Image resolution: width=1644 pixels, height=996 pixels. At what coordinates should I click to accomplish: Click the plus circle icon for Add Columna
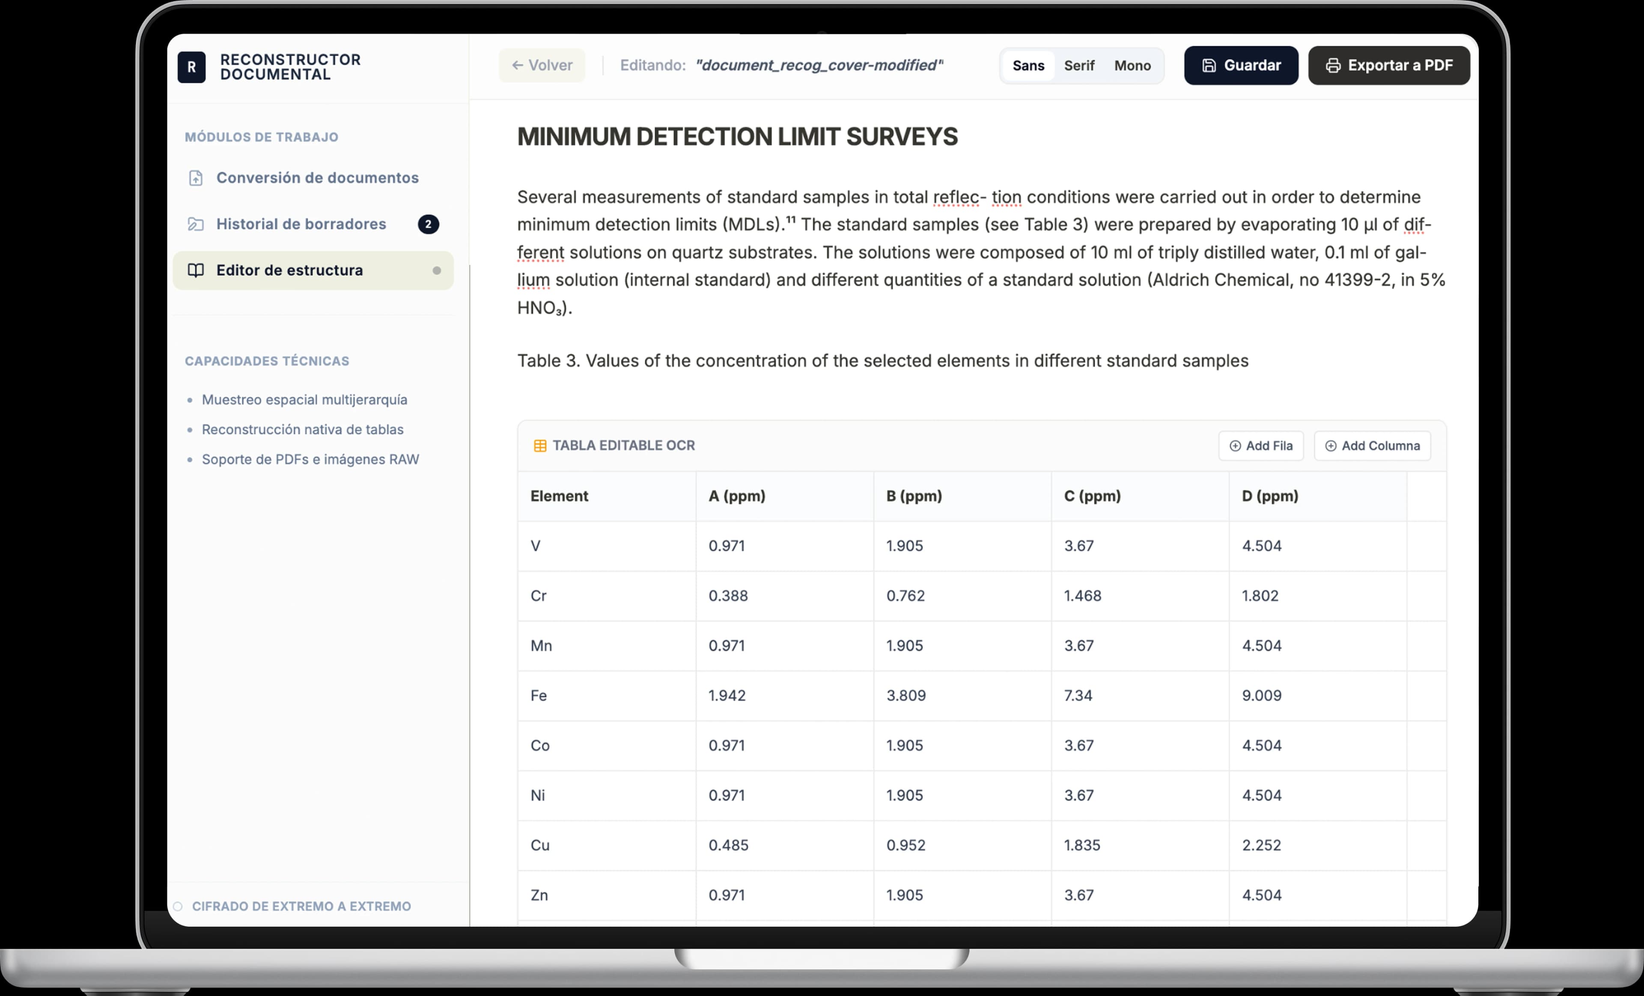1331,446
